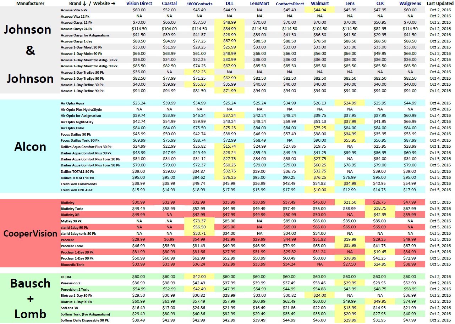The image size is (455, 324).
Task: Select the Acuvue 1-Day Define 90 Pk label
Action: click(x=82, y=91)
